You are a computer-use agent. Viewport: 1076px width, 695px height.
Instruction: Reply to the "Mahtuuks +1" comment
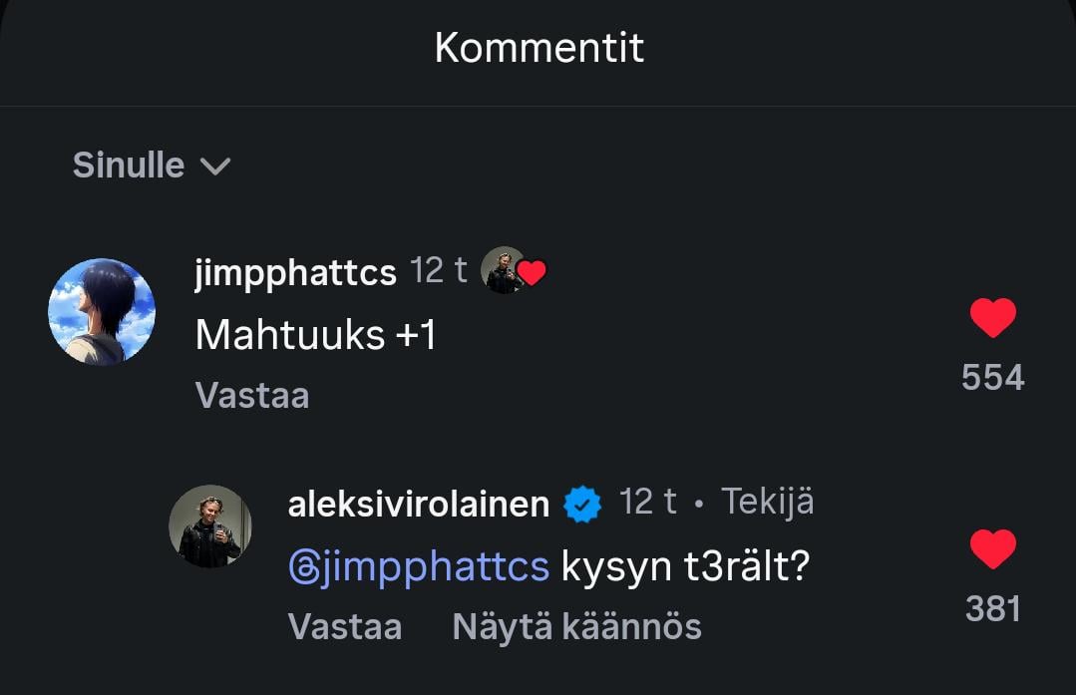point(252,396)
